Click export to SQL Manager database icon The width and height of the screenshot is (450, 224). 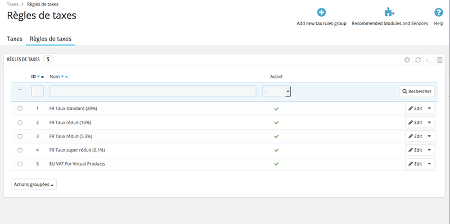pos(440,60)
